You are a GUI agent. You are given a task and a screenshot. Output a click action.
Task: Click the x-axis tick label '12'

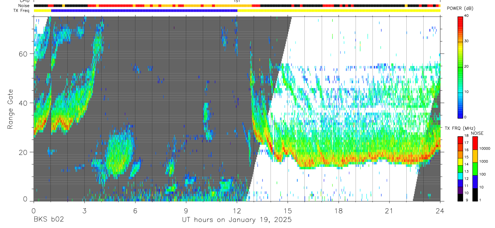pyautogui.click(x=237, y=211)
